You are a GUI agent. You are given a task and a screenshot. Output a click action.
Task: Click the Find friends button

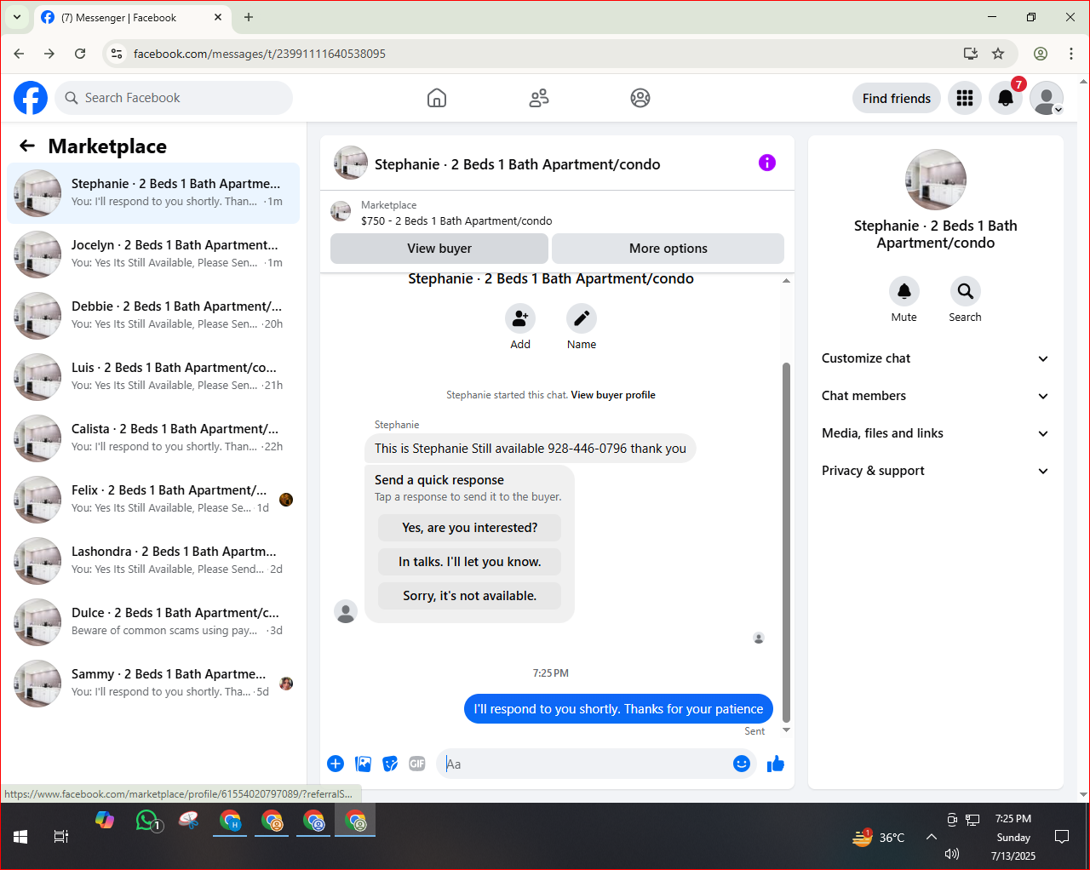tap(897, 98)
